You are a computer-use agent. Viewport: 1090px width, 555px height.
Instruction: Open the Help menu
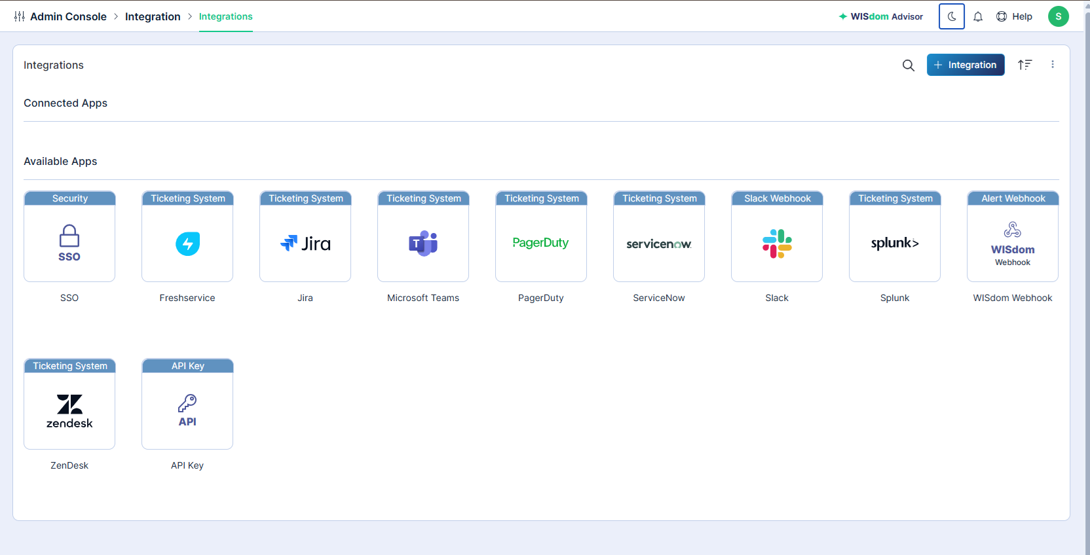(x=1014, y=16)
